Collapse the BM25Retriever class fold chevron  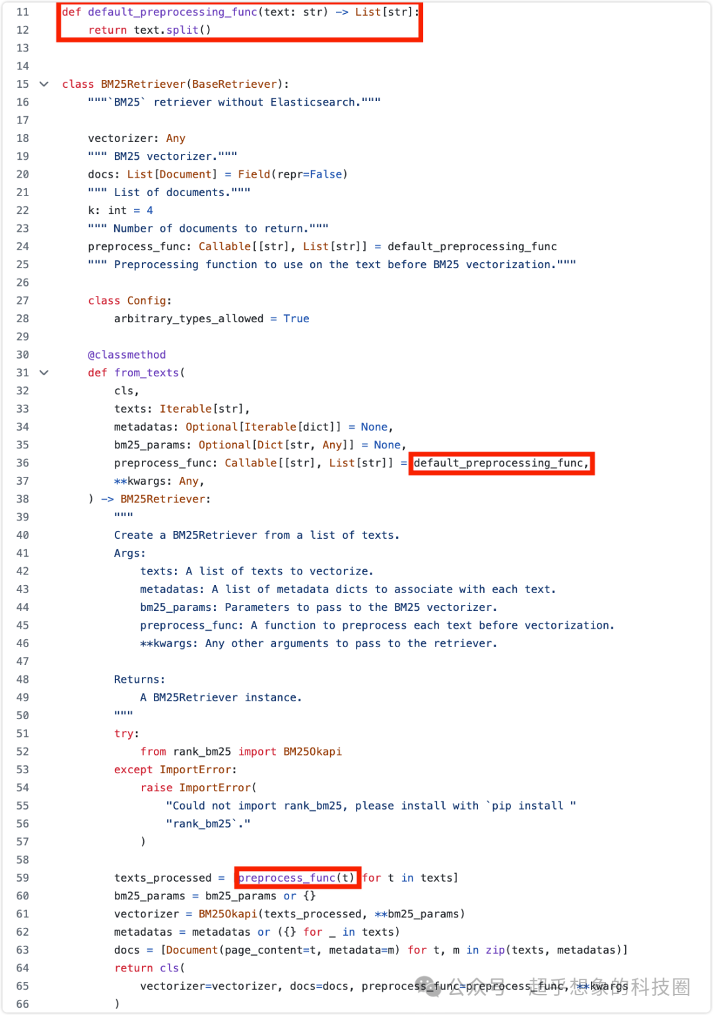click(44, 84)
